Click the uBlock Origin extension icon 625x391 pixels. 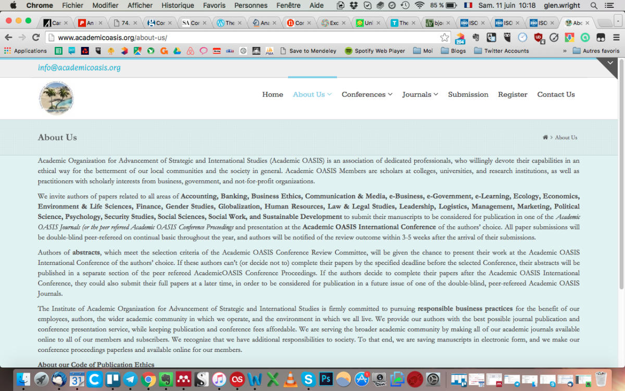pos(537,38)
